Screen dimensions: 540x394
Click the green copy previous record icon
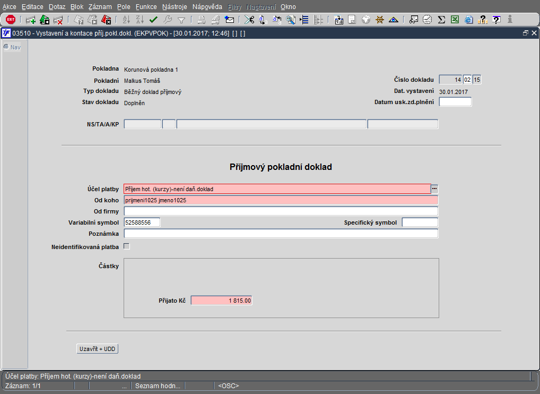click(45, 20)
